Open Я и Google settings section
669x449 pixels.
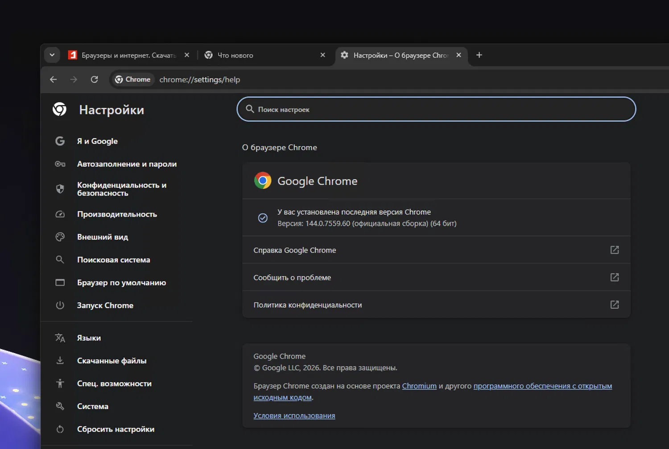(x=97, y=141)
